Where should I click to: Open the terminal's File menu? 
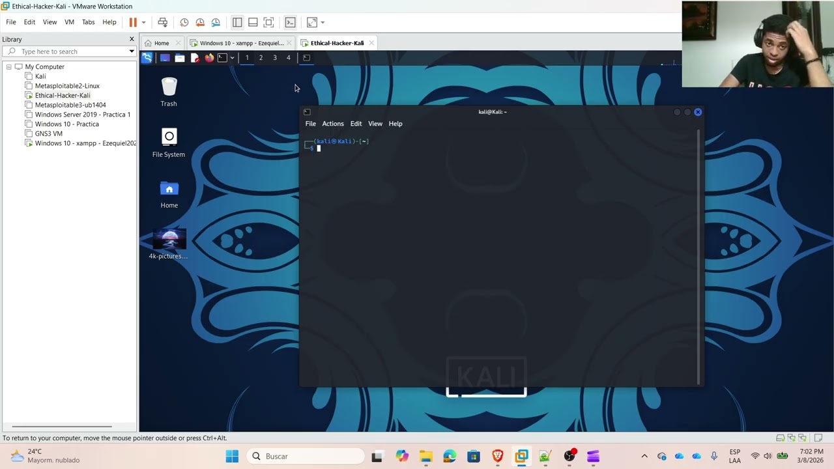coord(311,124)
